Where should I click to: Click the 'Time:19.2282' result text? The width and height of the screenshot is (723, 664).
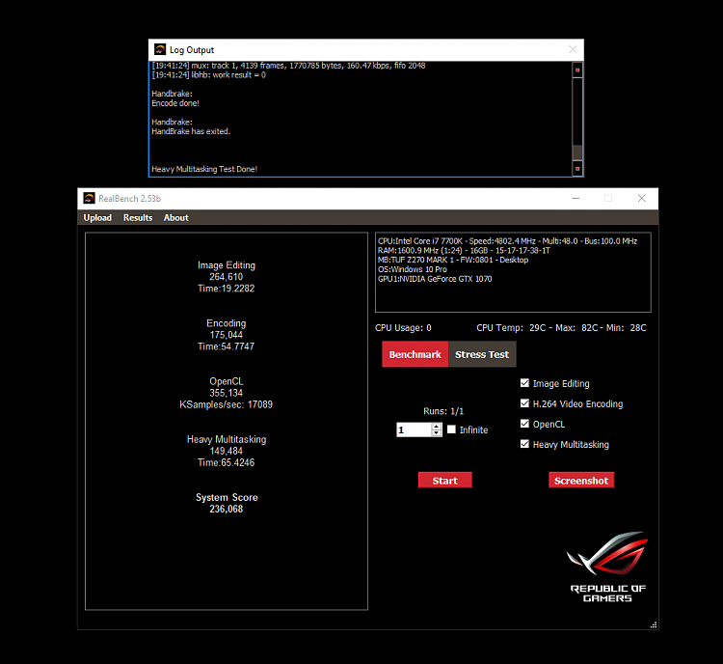[x=226, y=289]
